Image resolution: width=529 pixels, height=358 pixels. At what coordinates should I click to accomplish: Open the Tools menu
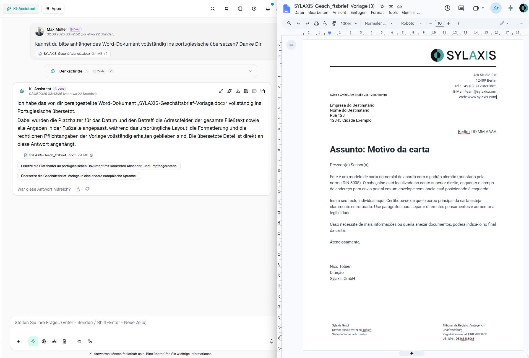(x=393, y=12)
